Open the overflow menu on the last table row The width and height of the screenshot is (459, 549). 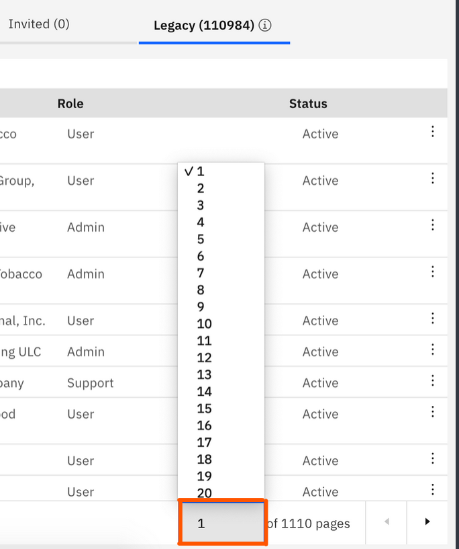[x=433, y=491]
